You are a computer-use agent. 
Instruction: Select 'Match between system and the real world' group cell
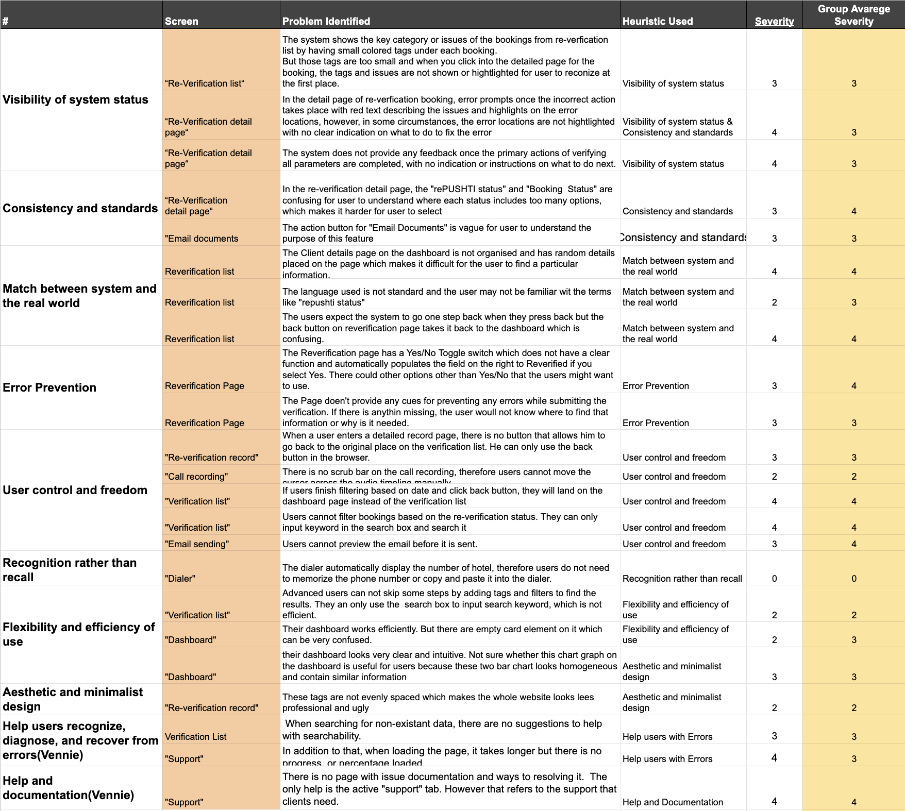tap(81, 296)
